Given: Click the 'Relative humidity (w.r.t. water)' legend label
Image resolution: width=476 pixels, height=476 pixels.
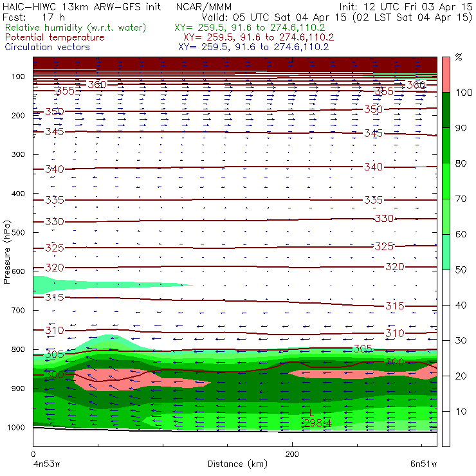Looking at the screenshot, I should pos(75,28).
